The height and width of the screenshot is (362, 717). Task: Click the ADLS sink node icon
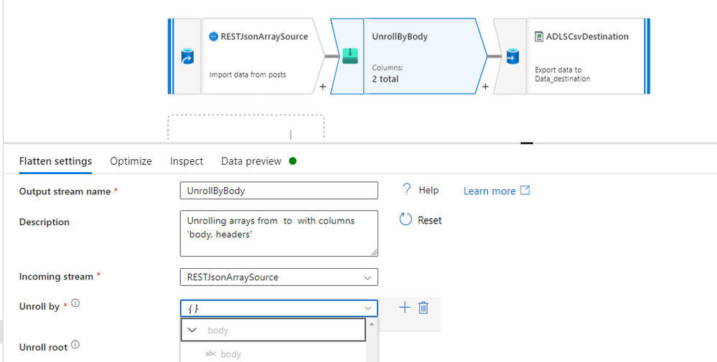(x=512, y=57)
